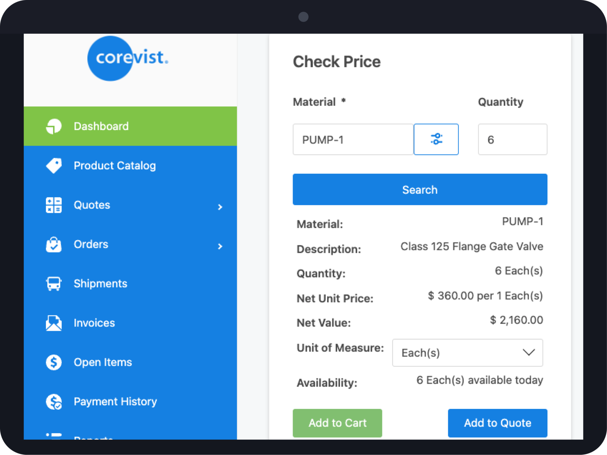The image size is (607, 455).
Task: Click the Quotes grid icon
Action: pyautogui.click(x=54, y=205)
